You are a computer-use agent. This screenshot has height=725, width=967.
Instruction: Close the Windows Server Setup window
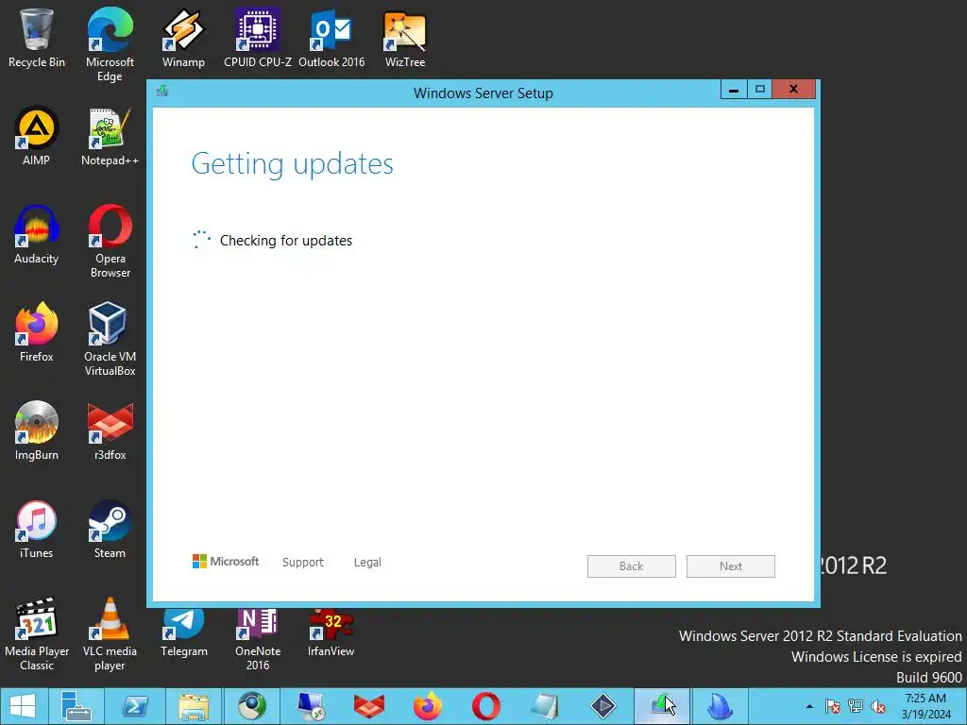tap(793, 90)
